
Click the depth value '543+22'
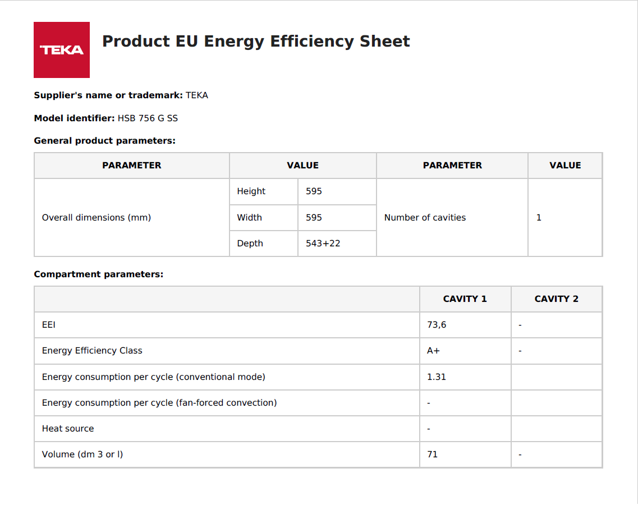[323, 244]
